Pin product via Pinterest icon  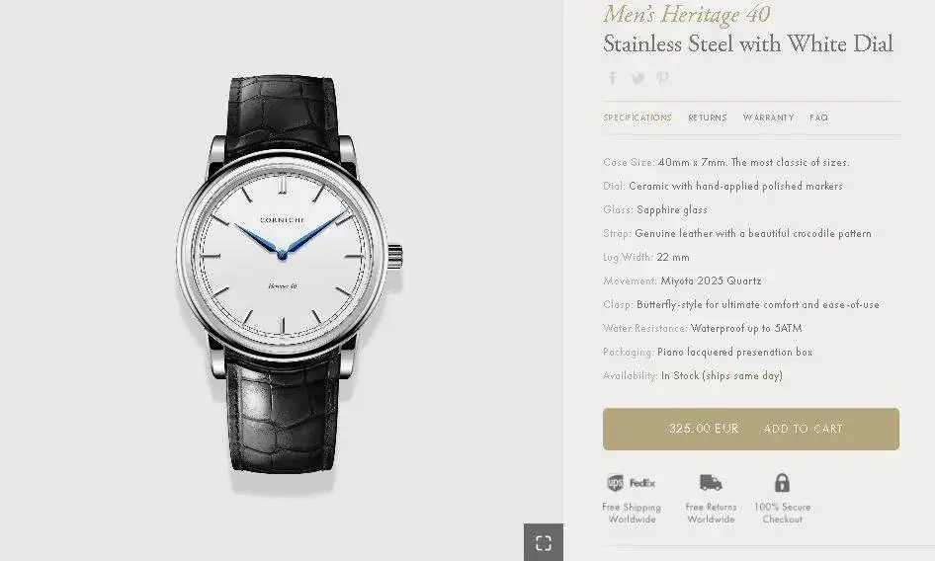(x=662, y=78)
